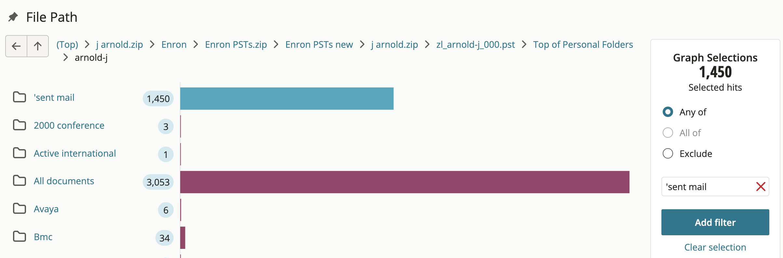Viewport: 783px width, 258px height.
Task: Click the Bmc folder icon
Action: click(x=20, y=237)
